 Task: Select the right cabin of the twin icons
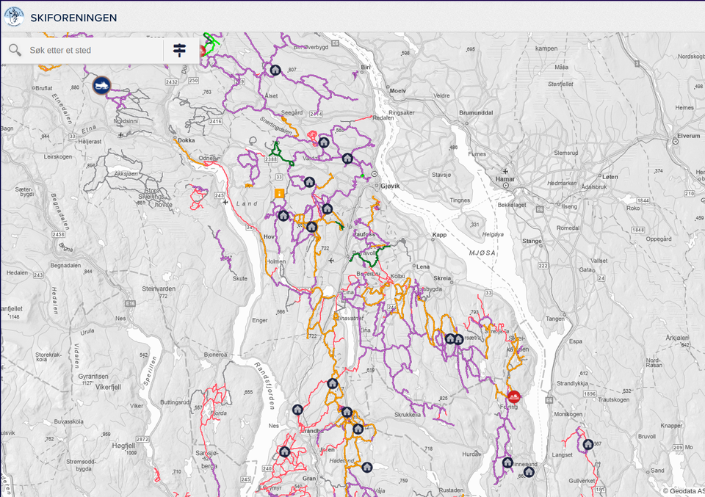pyautogui.click(x=458, y=339)
